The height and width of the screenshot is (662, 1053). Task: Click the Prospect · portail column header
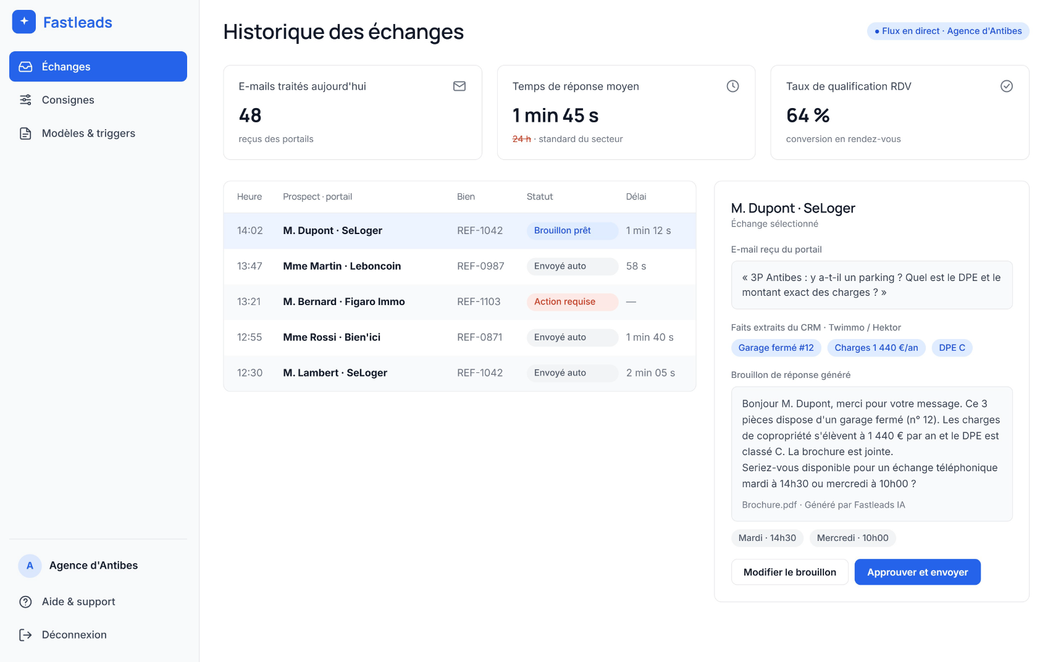tap(317, 196)
